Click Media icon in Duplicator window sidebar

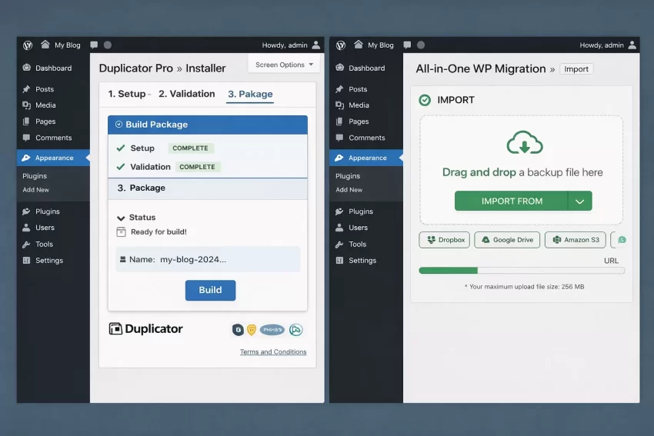[27, 105]
